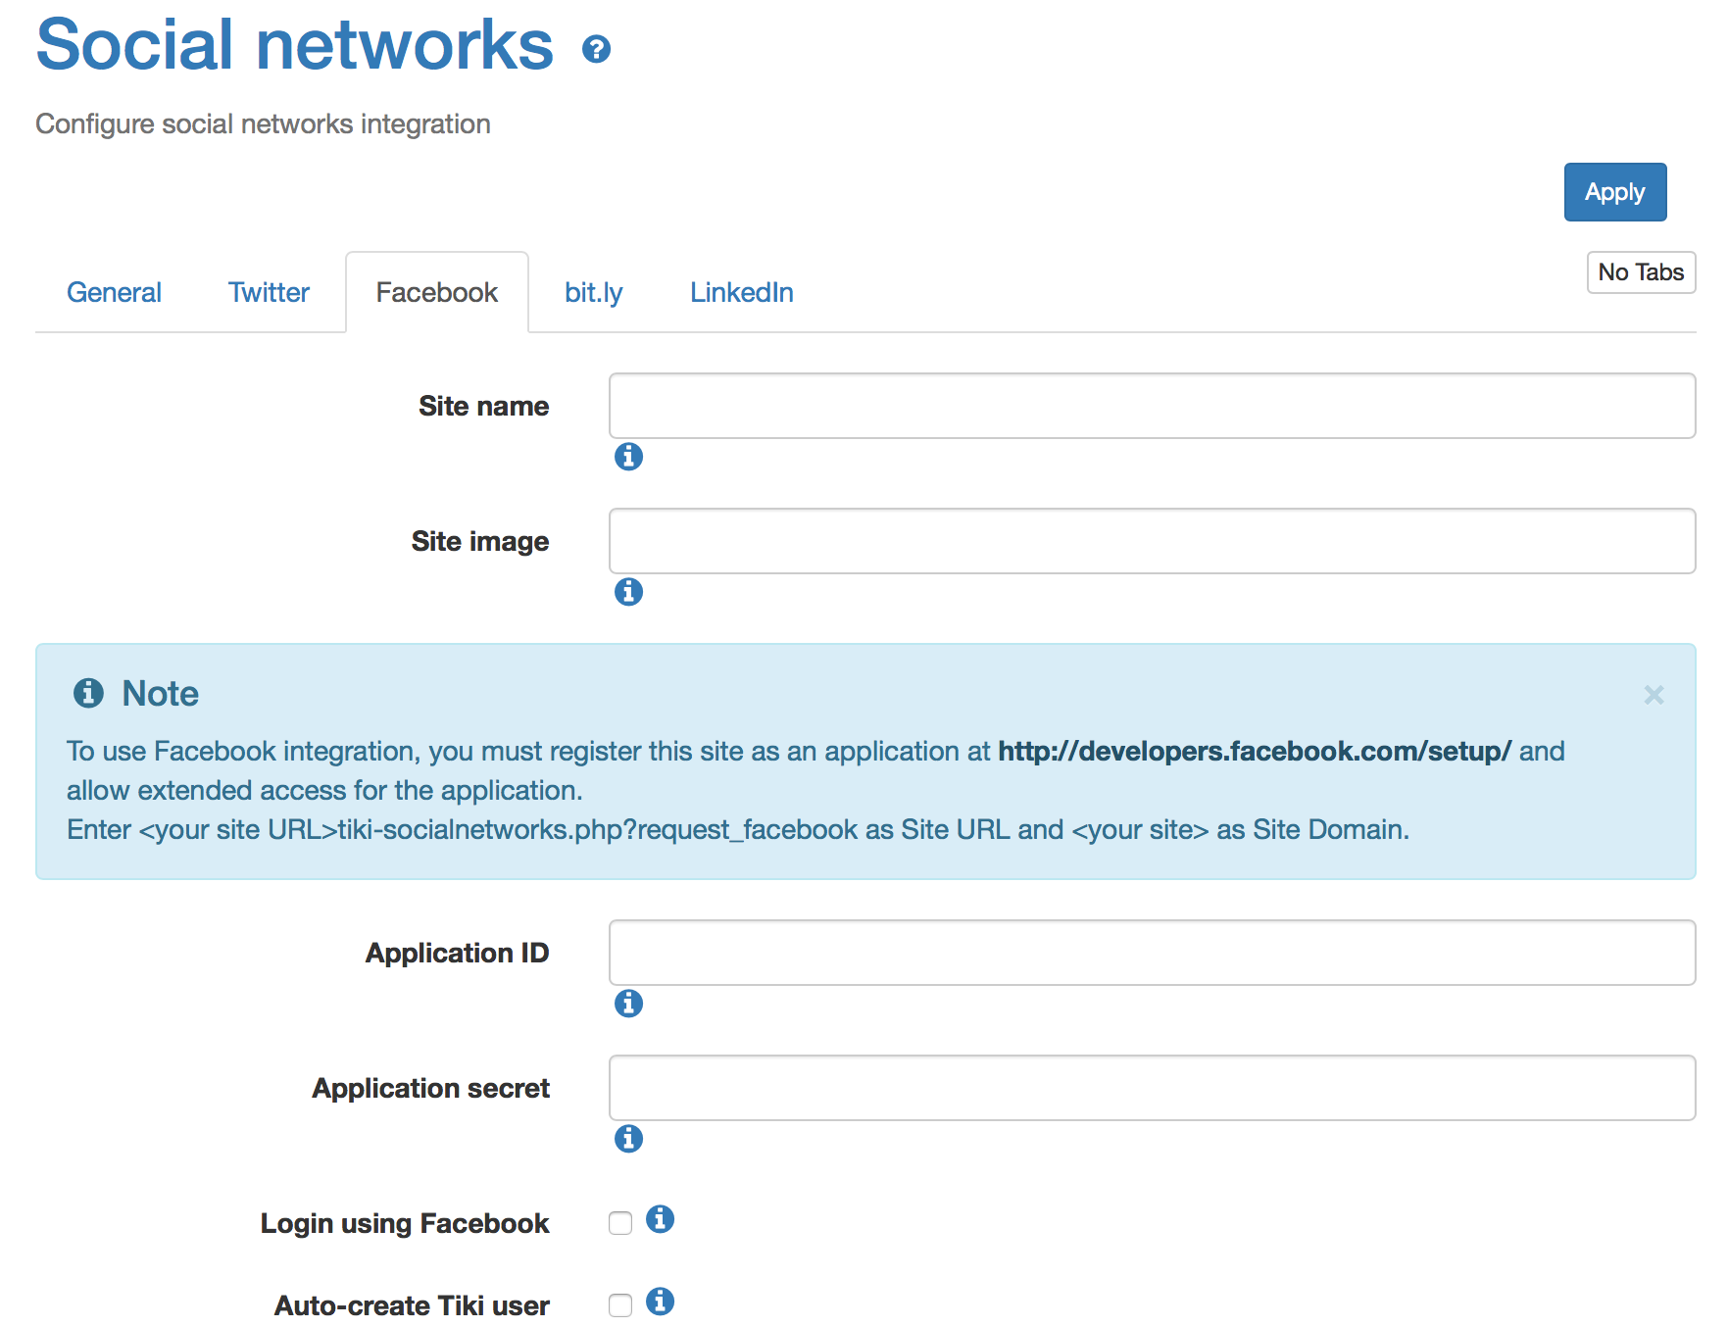This screenshot has width=1728, height=1327.
Task: Show info tooltip under Site image field
Action: coord(628,592)
